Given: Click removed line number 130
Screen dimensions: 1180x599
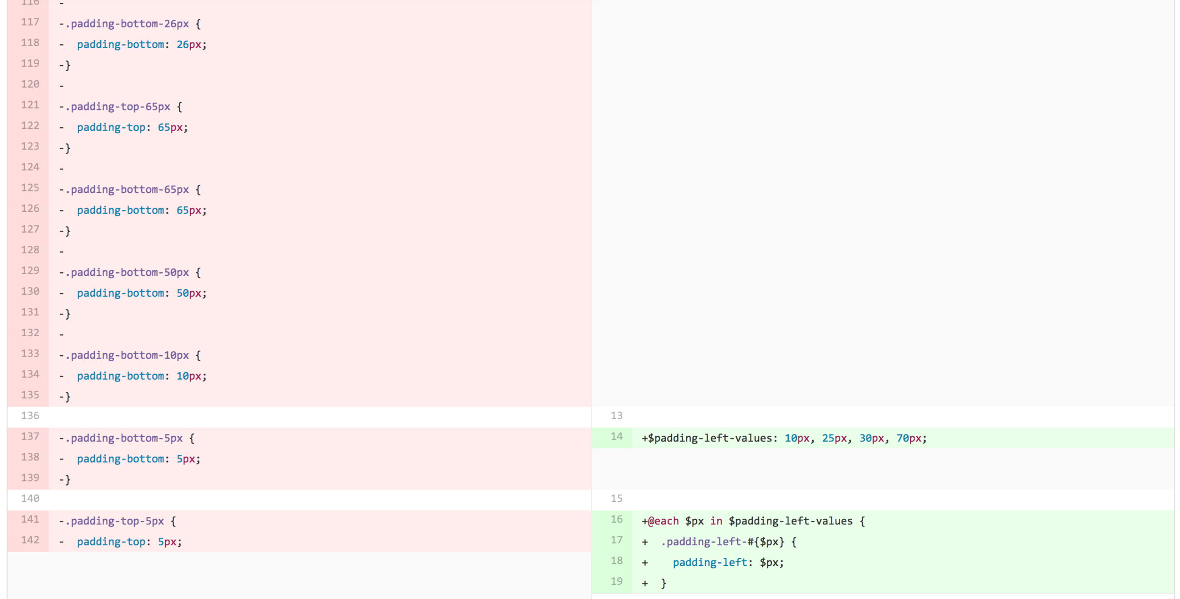Looking at the screenshot, I should (x=30, y=291).
